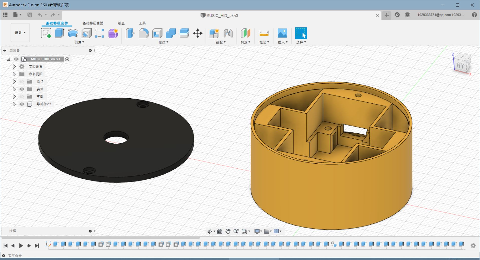Toggle visibility of MUSIC_HID_ok v3 root
Viewport: 480px width, 260px height.
click(16, 59)
